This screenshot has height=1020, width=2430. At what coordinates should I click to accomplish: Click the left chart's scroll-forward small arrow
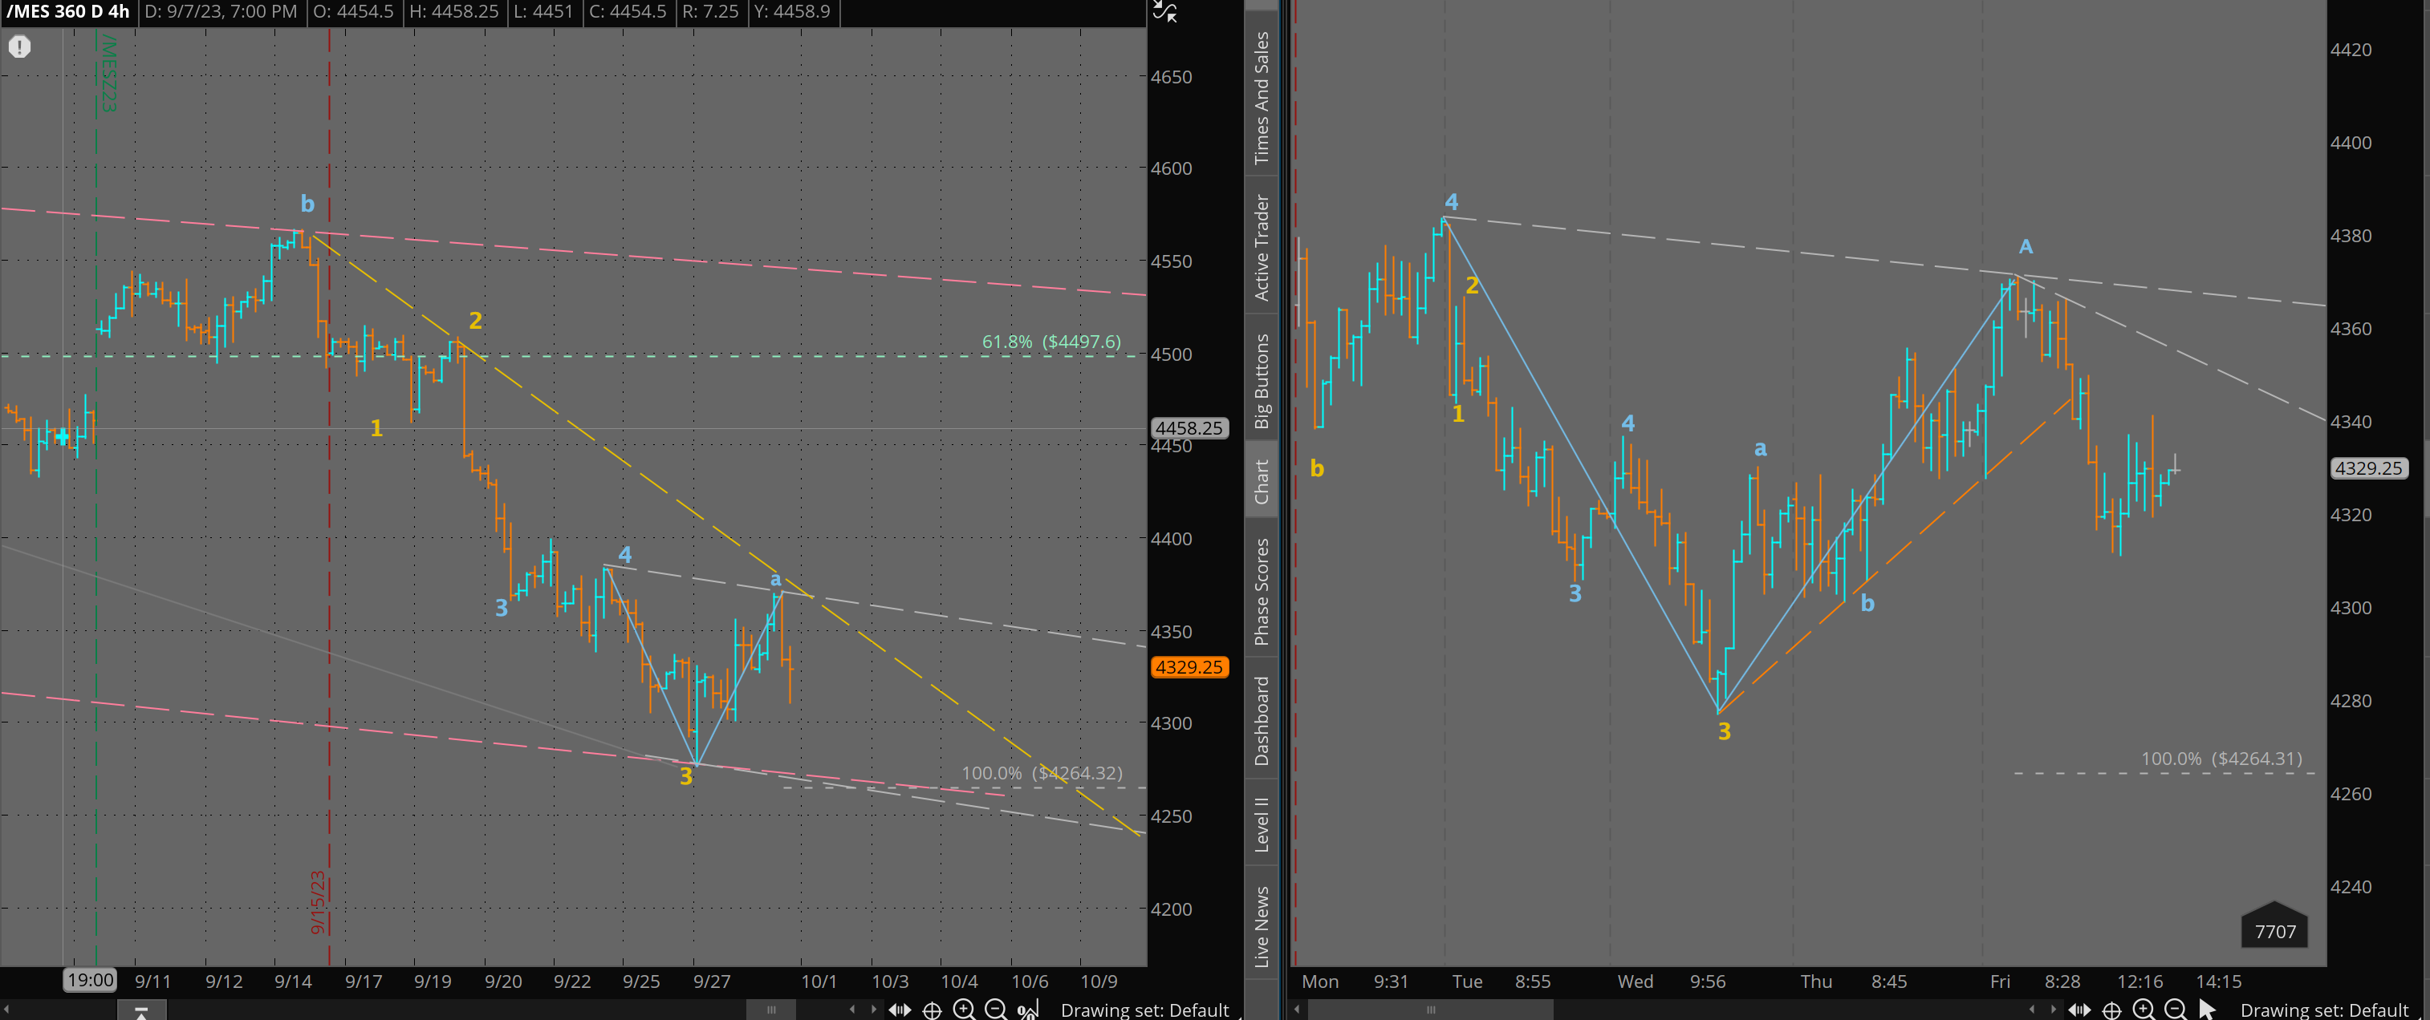point(873,1009)
